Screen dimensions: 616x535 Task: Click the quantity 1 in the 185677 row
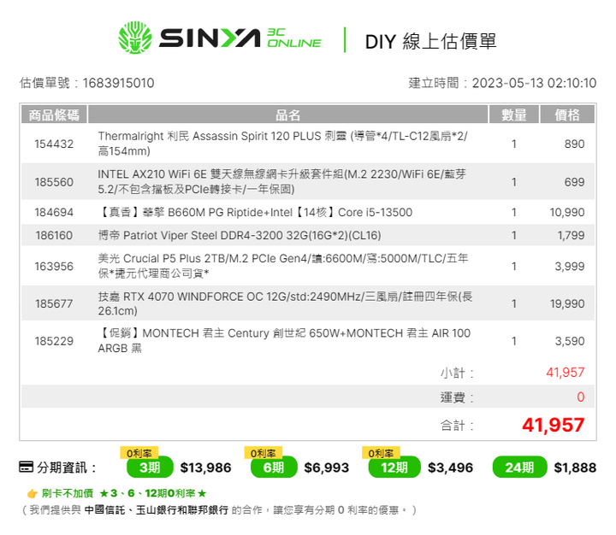point(514,303)
